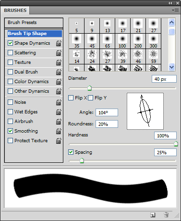Open the Brushes panel flyout menu
Viewport: 181px width, 221px height.
175,11
